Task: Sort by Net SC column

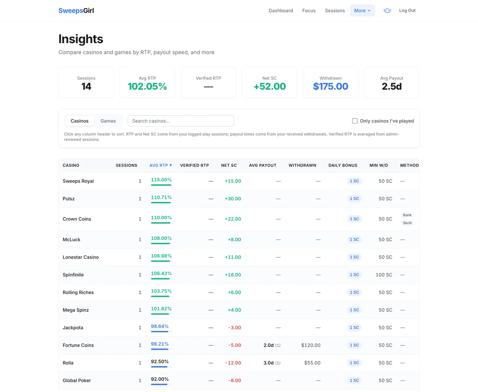Action: pyautogui.click(x=229, y=165)
